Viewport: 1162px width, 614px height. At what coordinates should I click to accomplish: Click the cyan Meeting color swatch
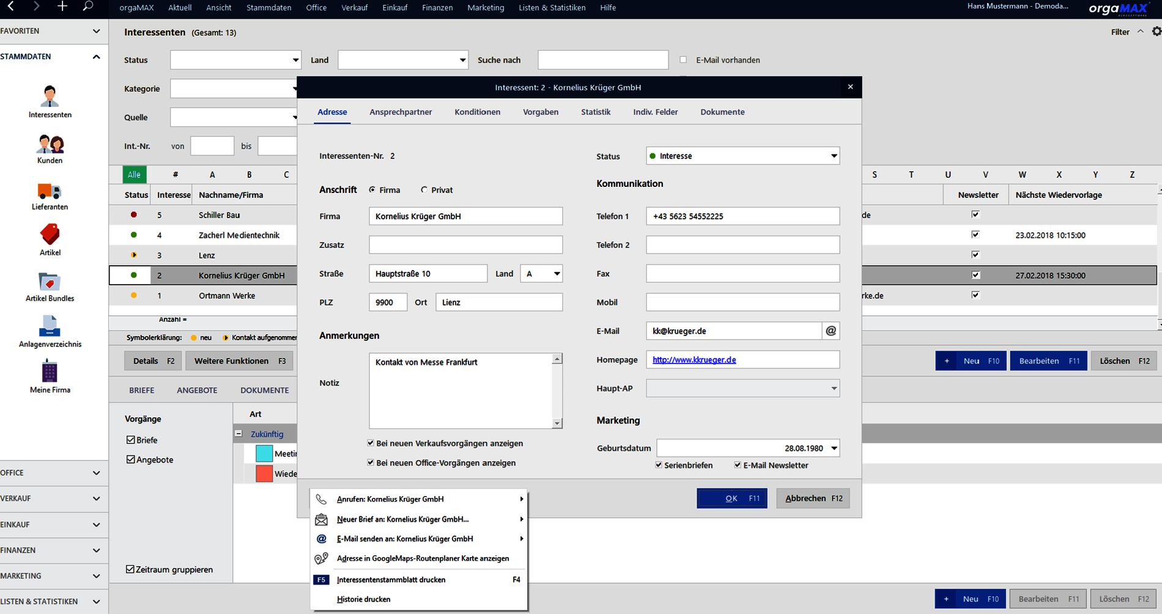coord(264,453)
